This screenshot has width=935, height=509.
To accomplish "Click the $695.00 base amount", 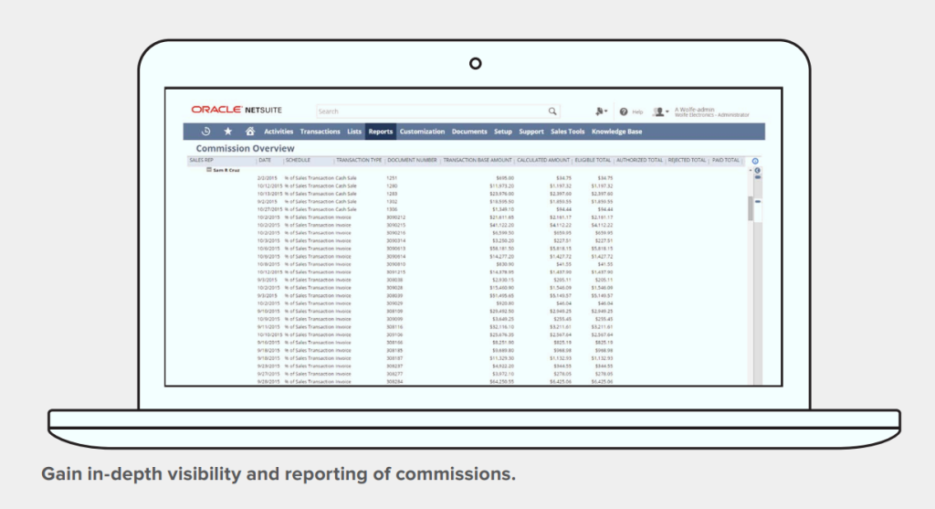I will coord(505,178).
